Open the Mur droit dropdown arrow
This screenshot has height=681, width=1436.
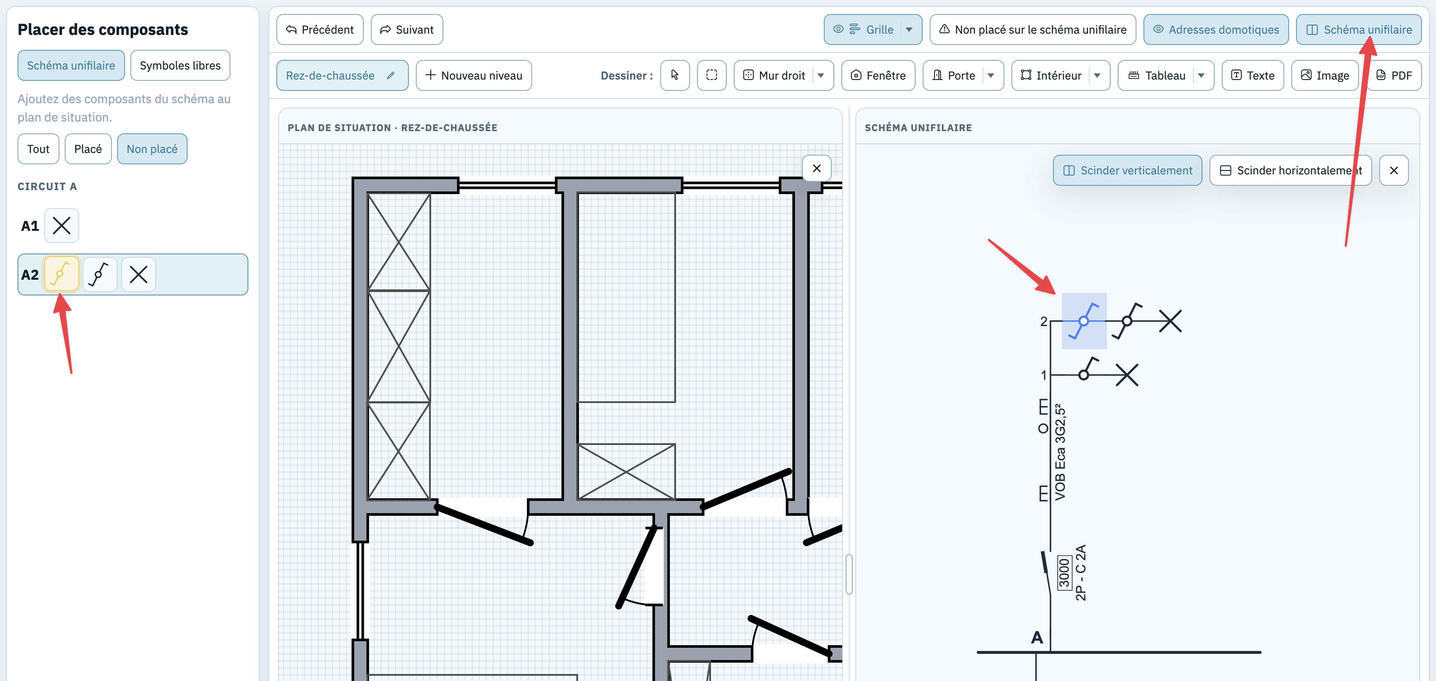pyautogui.click(x=821, y=75)
